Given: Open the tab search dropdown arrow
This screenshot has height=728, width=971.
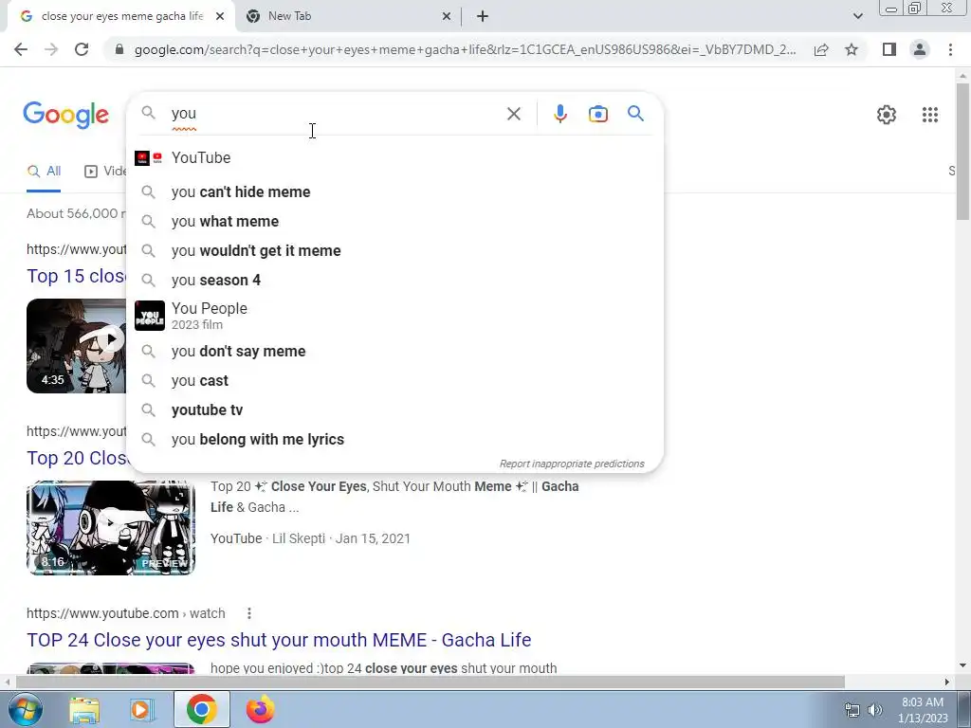Looking at the screenshot, I should coord(857,16).
